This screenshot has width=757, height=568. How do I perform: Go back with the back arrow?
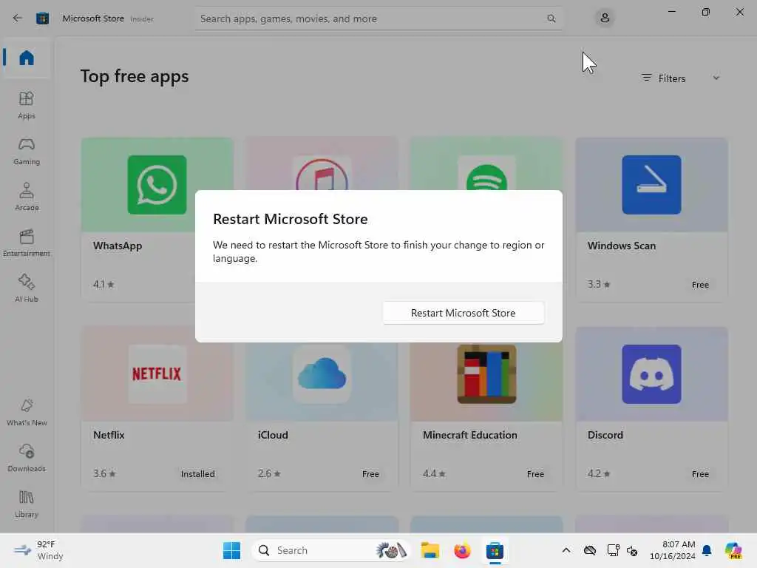coord(18,18)
